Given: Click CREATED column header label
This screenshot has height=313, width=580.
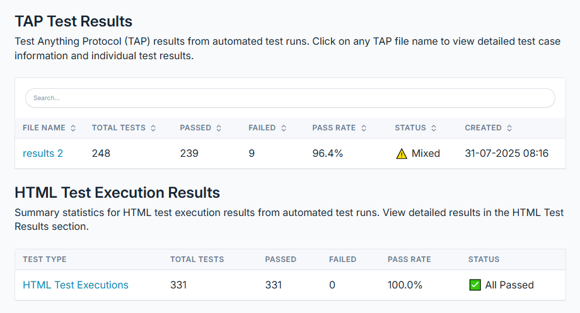Looking at the screenshot, I should tap(483, 128).
